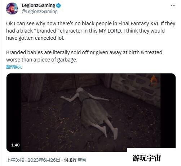Open the three-dot more options menu

173,6
